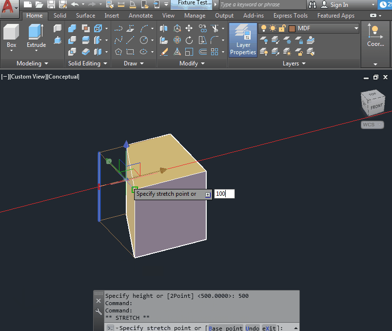Click the layer Off tool icon
Viewport: 392px width, 331px height.
pos(264,40)
